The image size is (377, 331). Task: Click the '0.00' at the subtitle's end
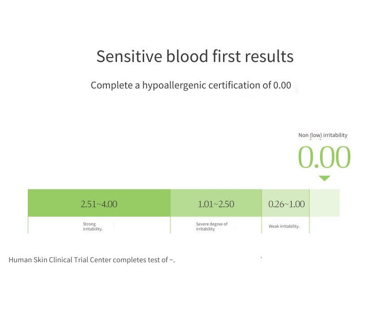(282, 85)
